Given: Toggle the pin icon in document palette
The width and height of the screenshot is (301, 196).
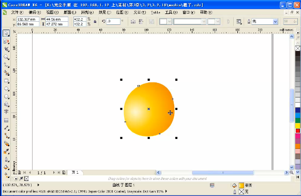Looking at the screenshot, I should (21, 178).
